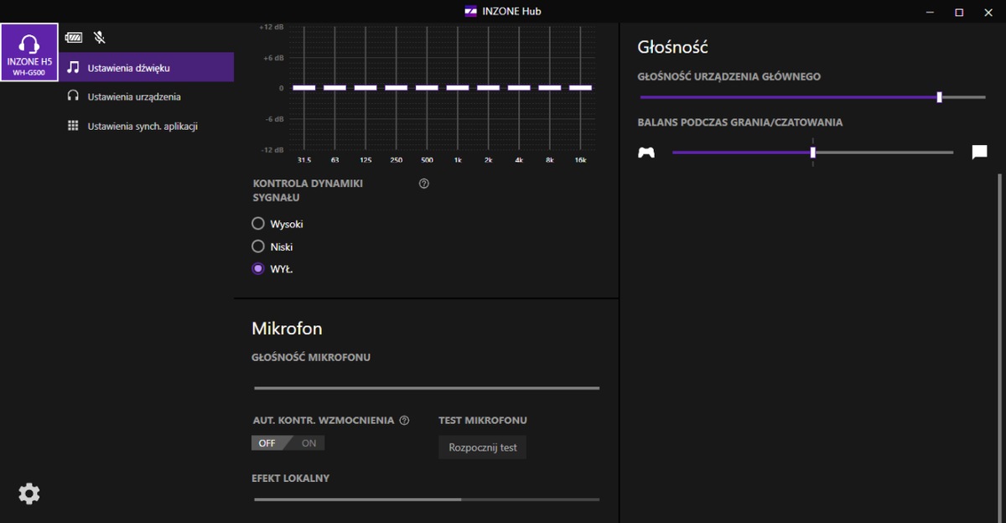This screenshot has height=523, width=1006.
Task: Minimize the INZONE Hub window
Action: [x=931, y=12]
